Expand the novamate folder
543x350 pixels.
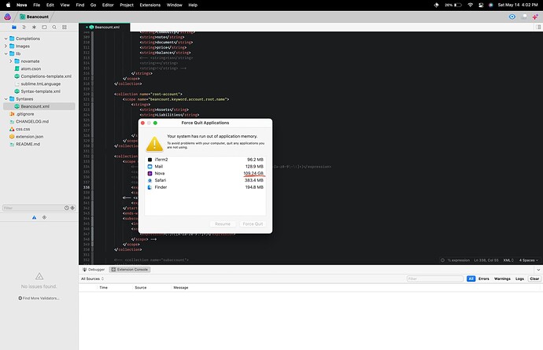[11, 61]
